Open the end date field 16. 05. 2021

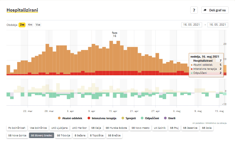click(x=217, y=25)
